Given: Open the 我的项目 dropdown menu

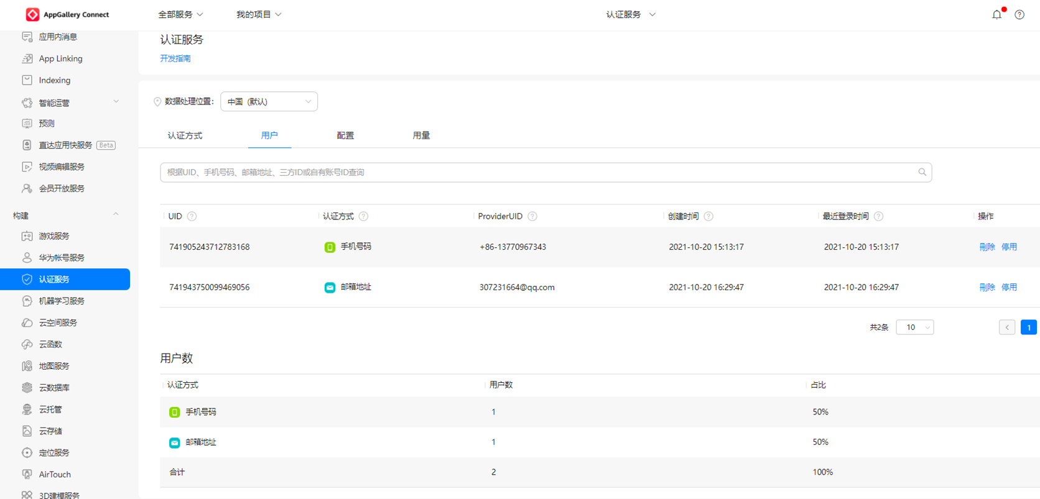Looking at the screenshot, I should tap(259, 14).
